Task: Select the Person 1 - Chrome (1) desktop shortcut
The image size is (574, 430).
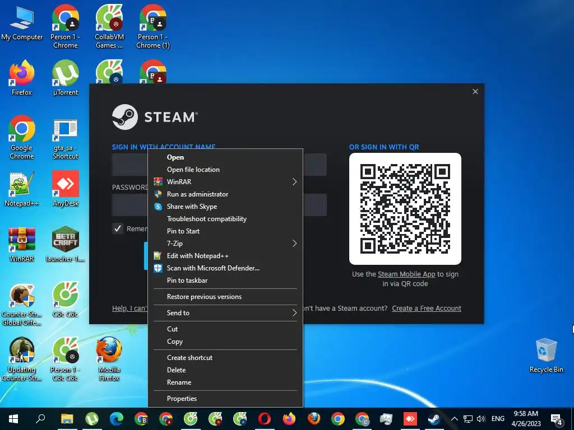Action: click(153, 26)
